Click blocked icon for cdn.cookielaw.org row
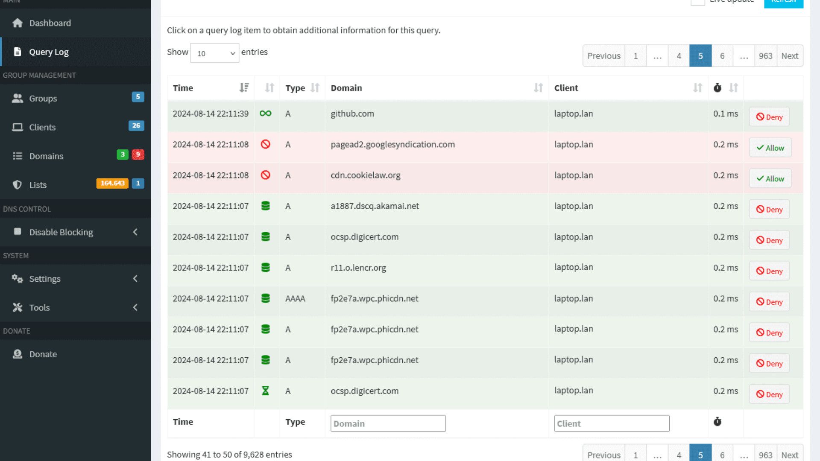 click(266, 175)
